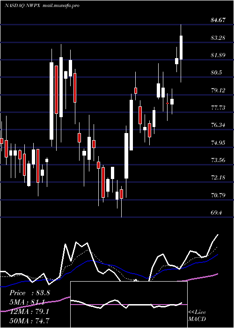This screenshot has width=234, height=328.
Task: Click the <<Live MACD label
Action: point(197,316)
